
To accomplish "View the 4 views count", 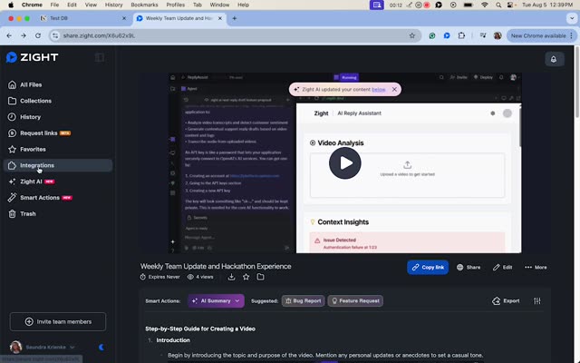I will click(200, 277).
